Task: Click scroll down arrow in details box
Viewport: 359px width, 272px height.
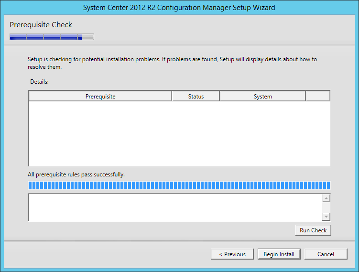Action: click(326, 217)
